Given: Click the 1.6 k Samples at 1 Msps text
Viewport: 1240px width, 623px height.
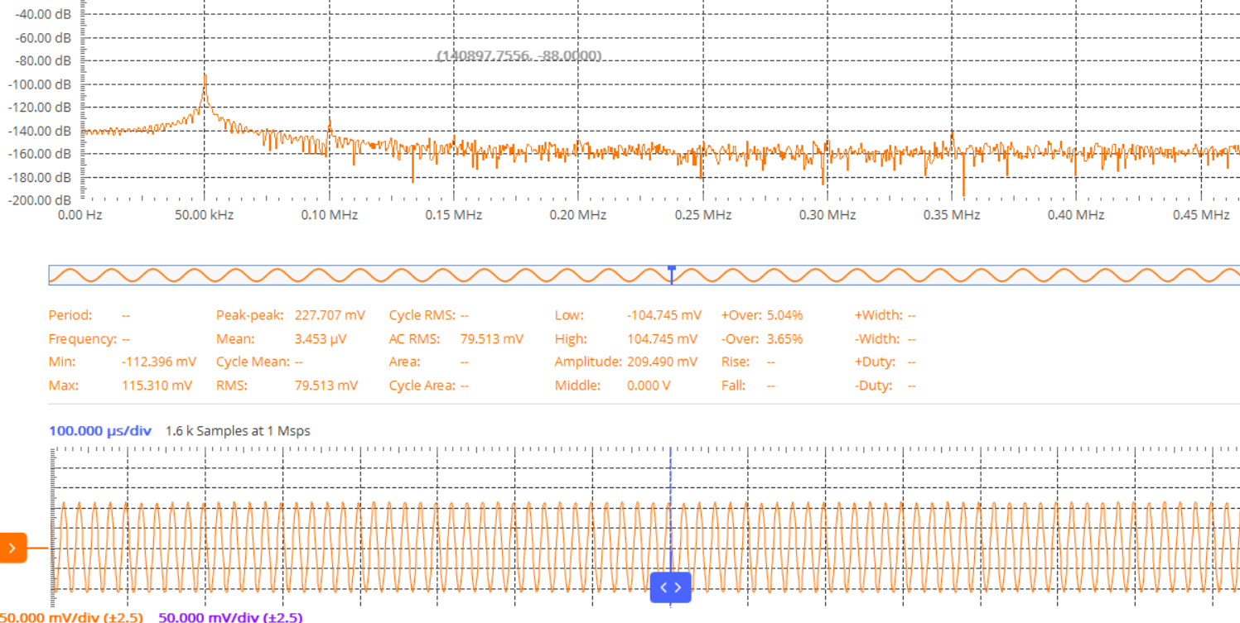Looking at the screenshot, I should point(238,430).
